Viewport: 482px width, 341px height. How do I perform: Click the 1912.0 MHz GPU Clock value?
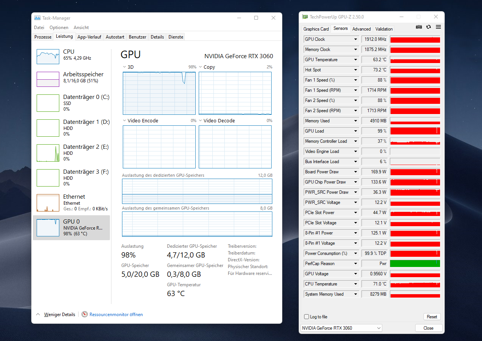[375, 39]
